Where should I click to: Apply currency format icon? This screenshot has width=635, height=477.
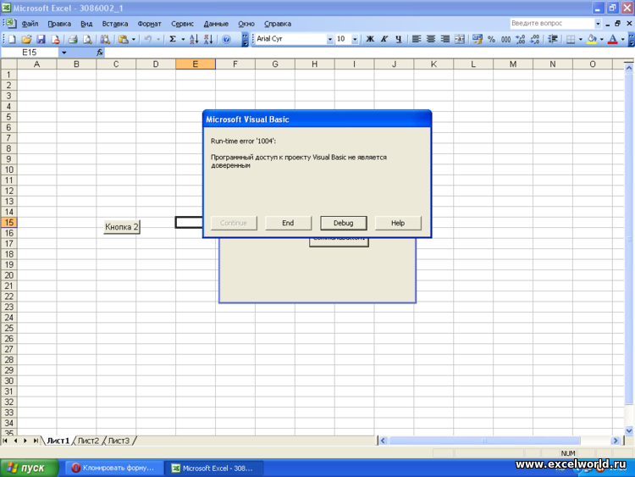[478, 39]
